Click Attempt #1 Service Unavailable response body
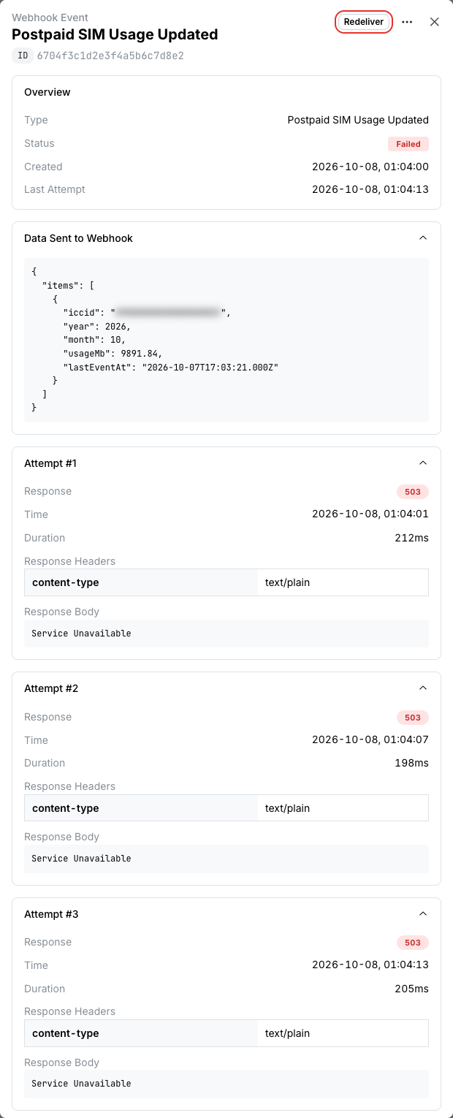Viewport: 453px width, 1118px height. click(226, 634)
